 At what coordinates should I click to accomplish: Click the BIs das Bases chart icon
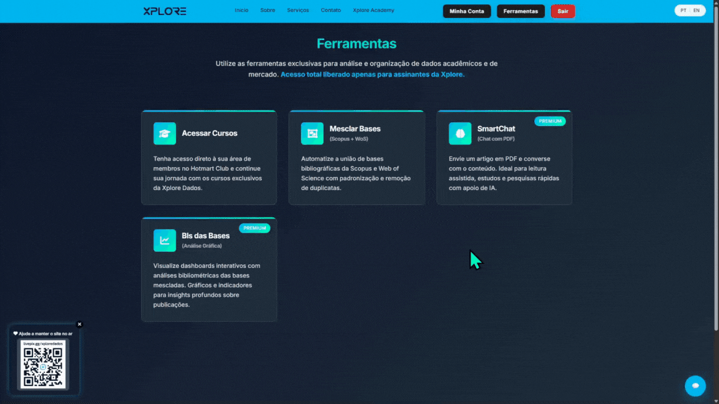click(164, 240)
